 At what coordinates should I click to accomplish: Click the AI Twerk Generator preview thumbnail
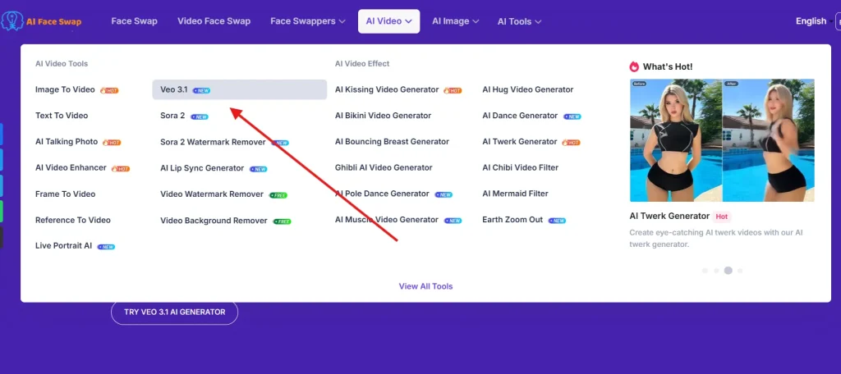tap(722, 140)
